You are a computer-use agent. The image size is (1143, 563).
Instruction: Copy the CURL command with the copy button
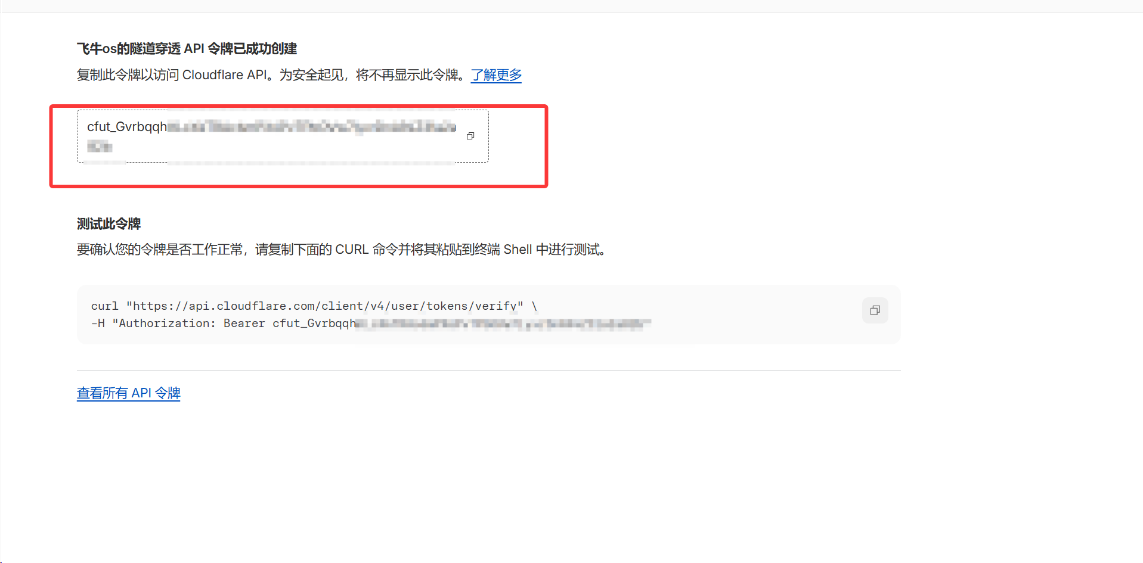click(875, 310)
